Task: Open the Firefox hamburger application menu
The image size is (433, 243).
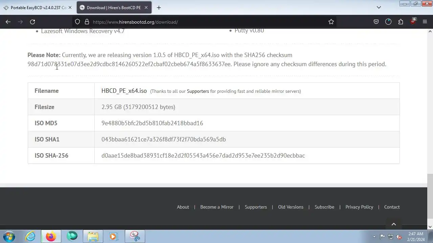Action: pos(425,22)
